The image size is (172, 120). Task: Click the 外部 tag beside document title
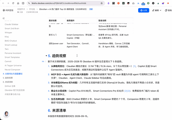(x=91, y=9)
